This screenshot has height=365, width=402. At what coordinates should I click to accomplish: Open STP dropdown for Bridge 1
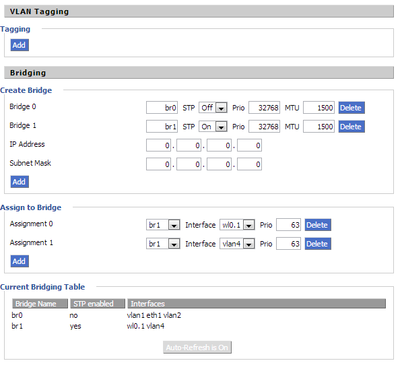point(213,127)
